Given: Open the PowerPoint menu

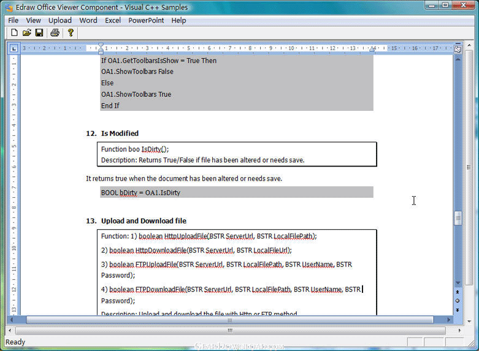Looking at the screenshot, I should (x=146, y=20).
